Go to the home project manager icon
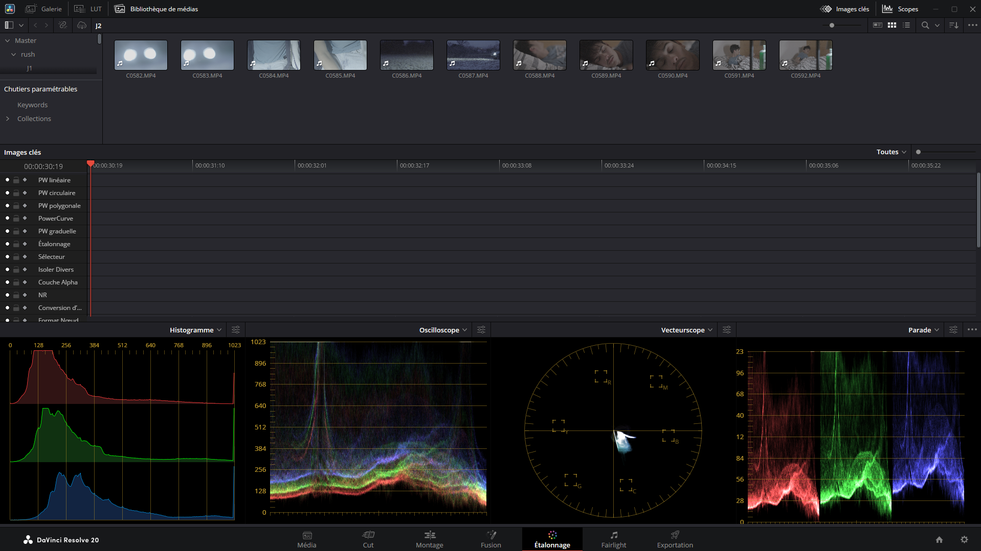Image resolution: width=981 pixels, height=551 pixels. point(939,540)
